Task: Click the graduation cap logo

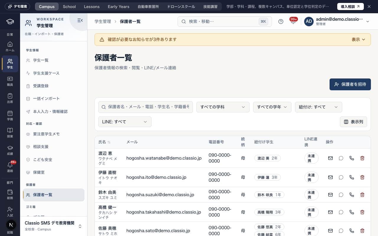Action: (10, 22)
